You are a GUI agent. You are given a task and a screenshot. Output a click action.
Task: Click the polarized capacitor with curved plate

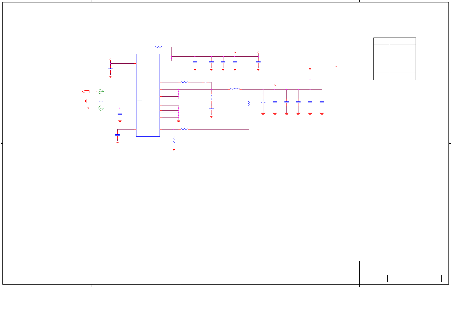pos(263,102)
